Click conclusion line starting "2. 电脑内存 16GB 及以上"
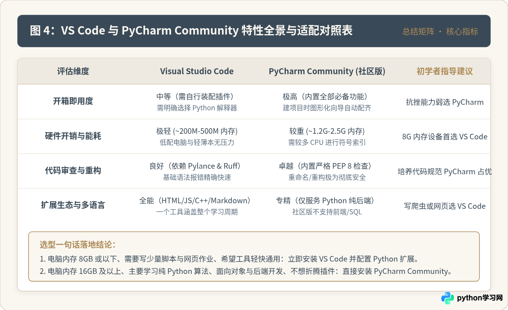The height and width of the screenshot is (310, 508). coord(246,271)
